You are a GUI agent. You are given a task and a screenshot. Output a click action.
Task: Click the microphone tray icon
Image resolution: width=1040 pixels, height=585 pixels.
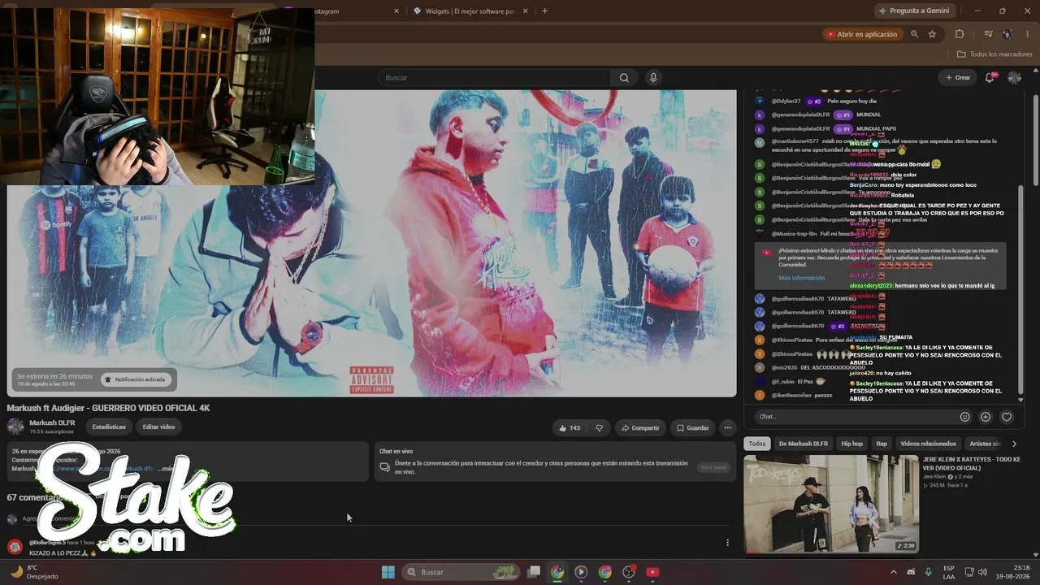tap(928, 572)
